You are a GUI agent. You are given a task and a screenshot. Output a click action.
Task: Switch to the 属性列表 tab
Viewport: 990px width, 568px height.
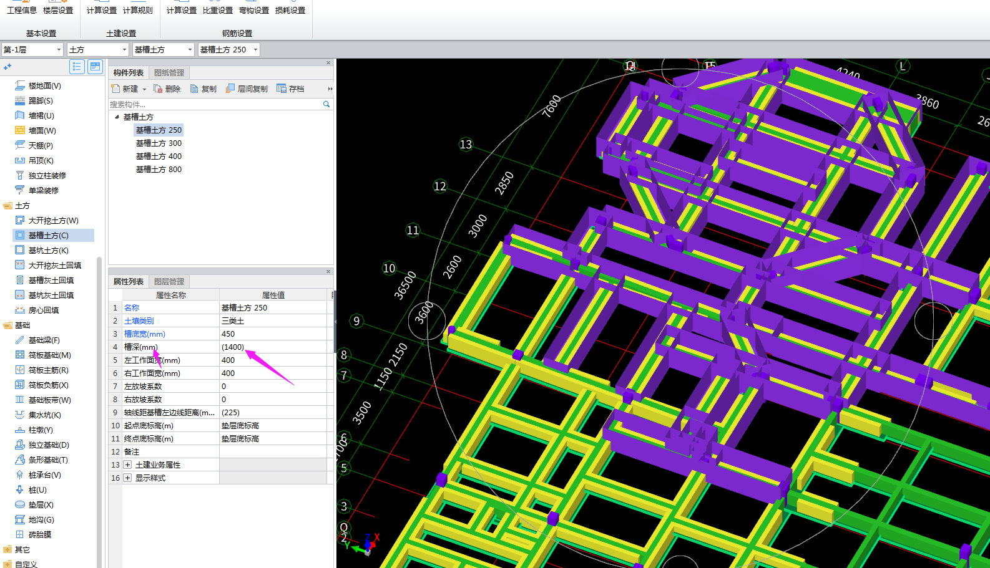(x=129, y=282)
